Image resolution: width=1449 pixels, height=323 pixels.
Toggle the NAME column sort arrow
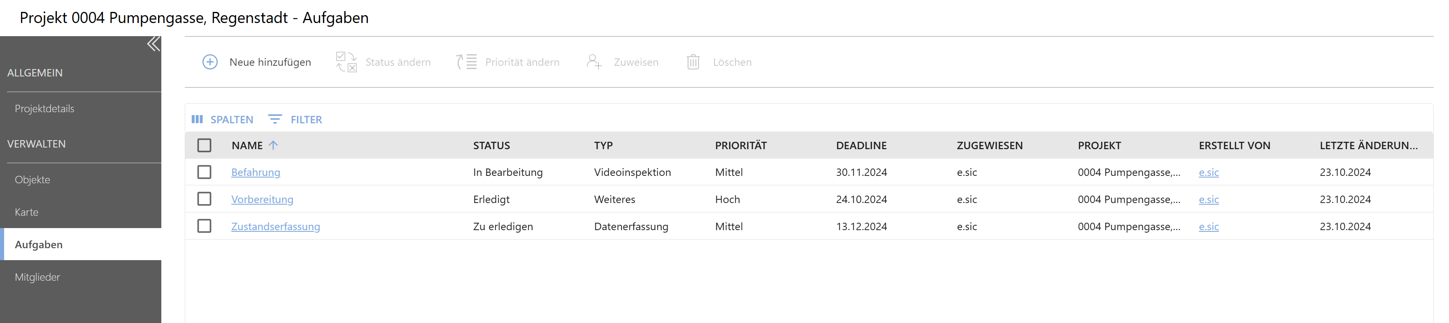[x=273, y=145]
